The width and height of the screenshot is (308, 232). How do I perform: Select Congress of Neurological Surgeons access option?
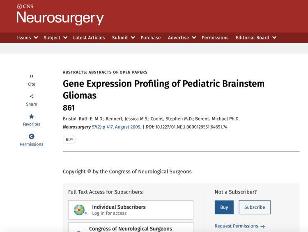pos(131,228)
